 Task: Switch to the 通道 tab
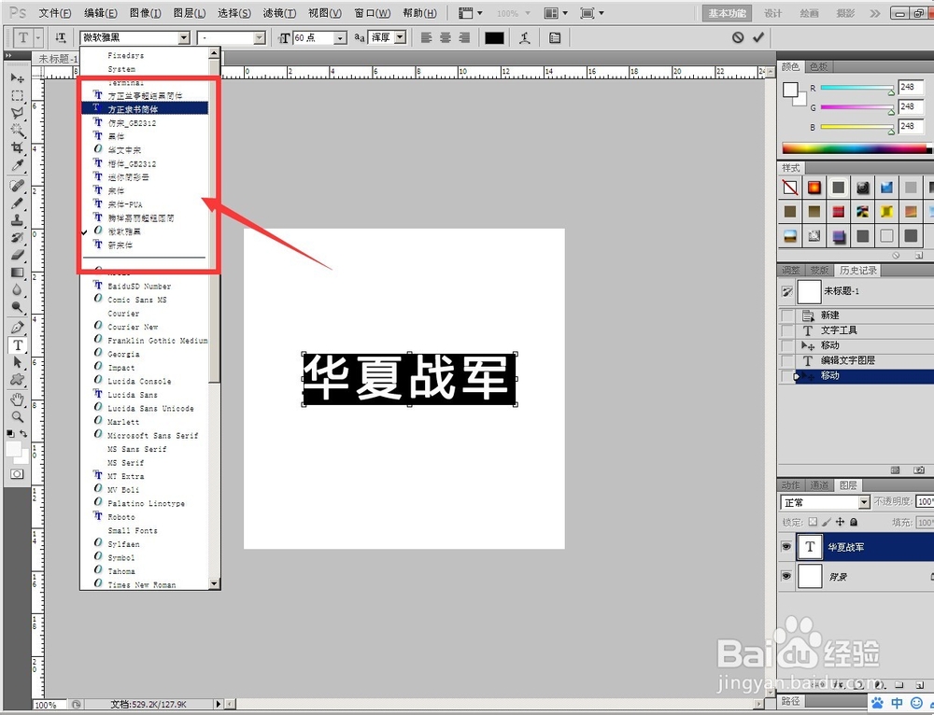click(819, 485)
